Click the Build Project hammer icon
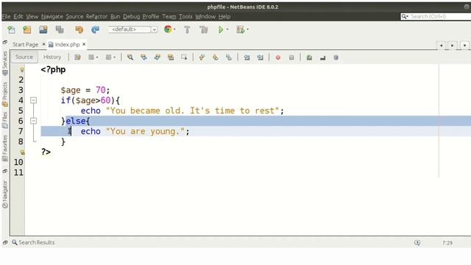 pos(187,29)
